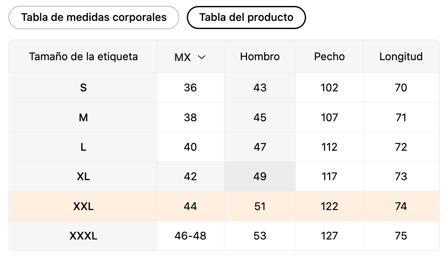Select the XL size row label
The image size is (448, 257).
[83, 177]
